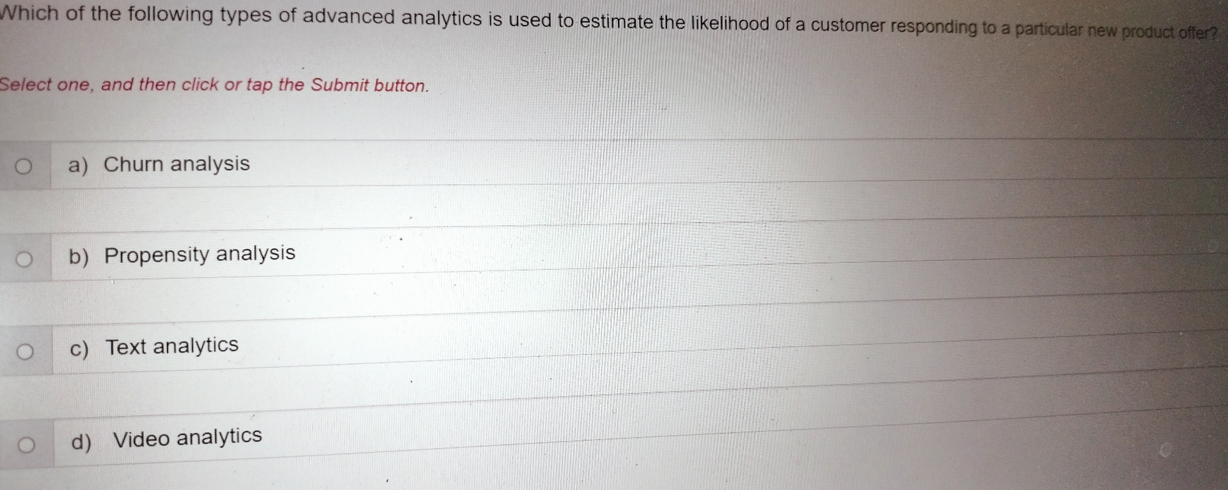Deselect the currently chosen answer option

click(x=24, y=166)
